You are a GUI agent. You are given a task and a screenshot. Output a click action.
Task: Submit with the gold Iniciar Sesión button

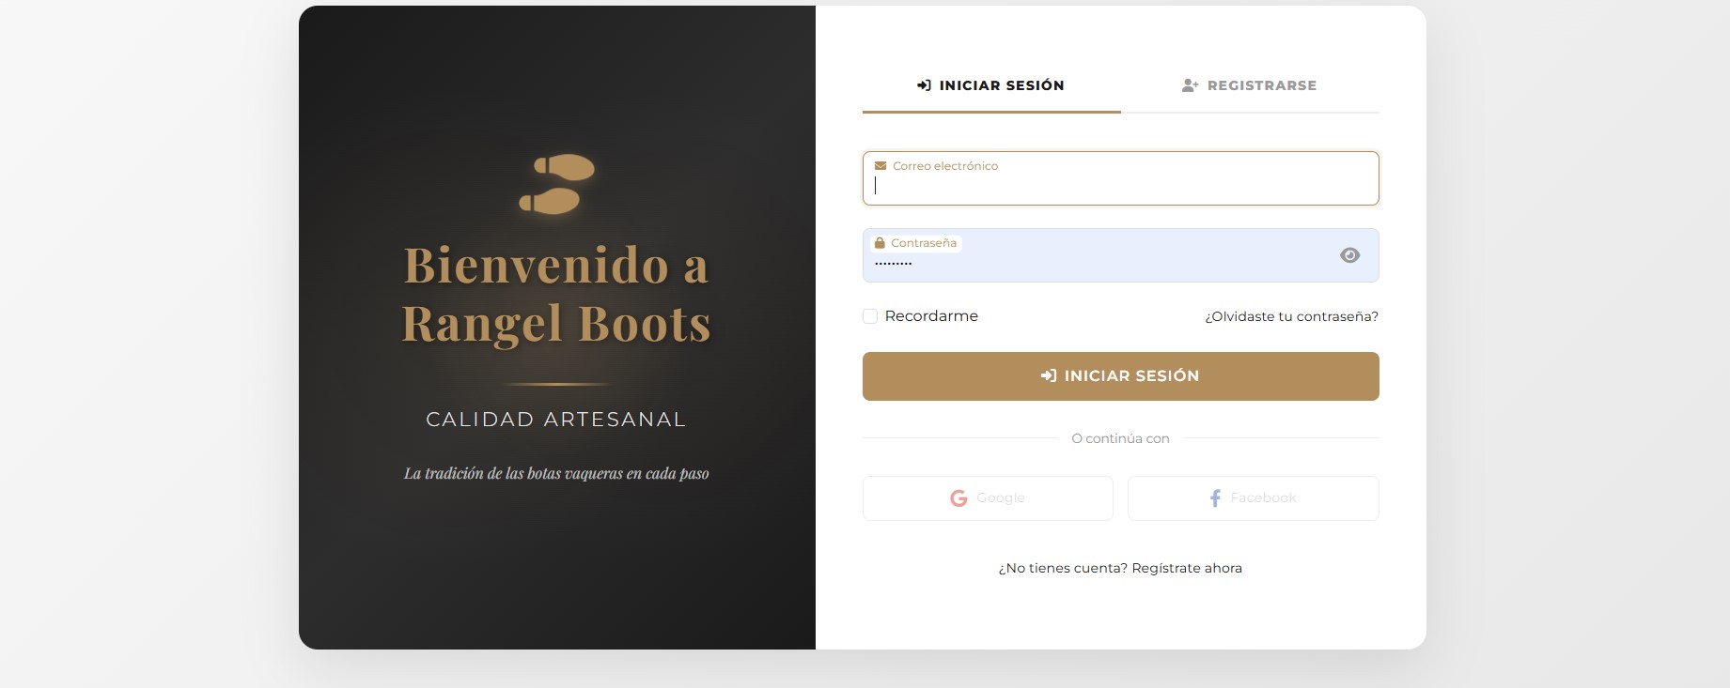[1121, 376]
